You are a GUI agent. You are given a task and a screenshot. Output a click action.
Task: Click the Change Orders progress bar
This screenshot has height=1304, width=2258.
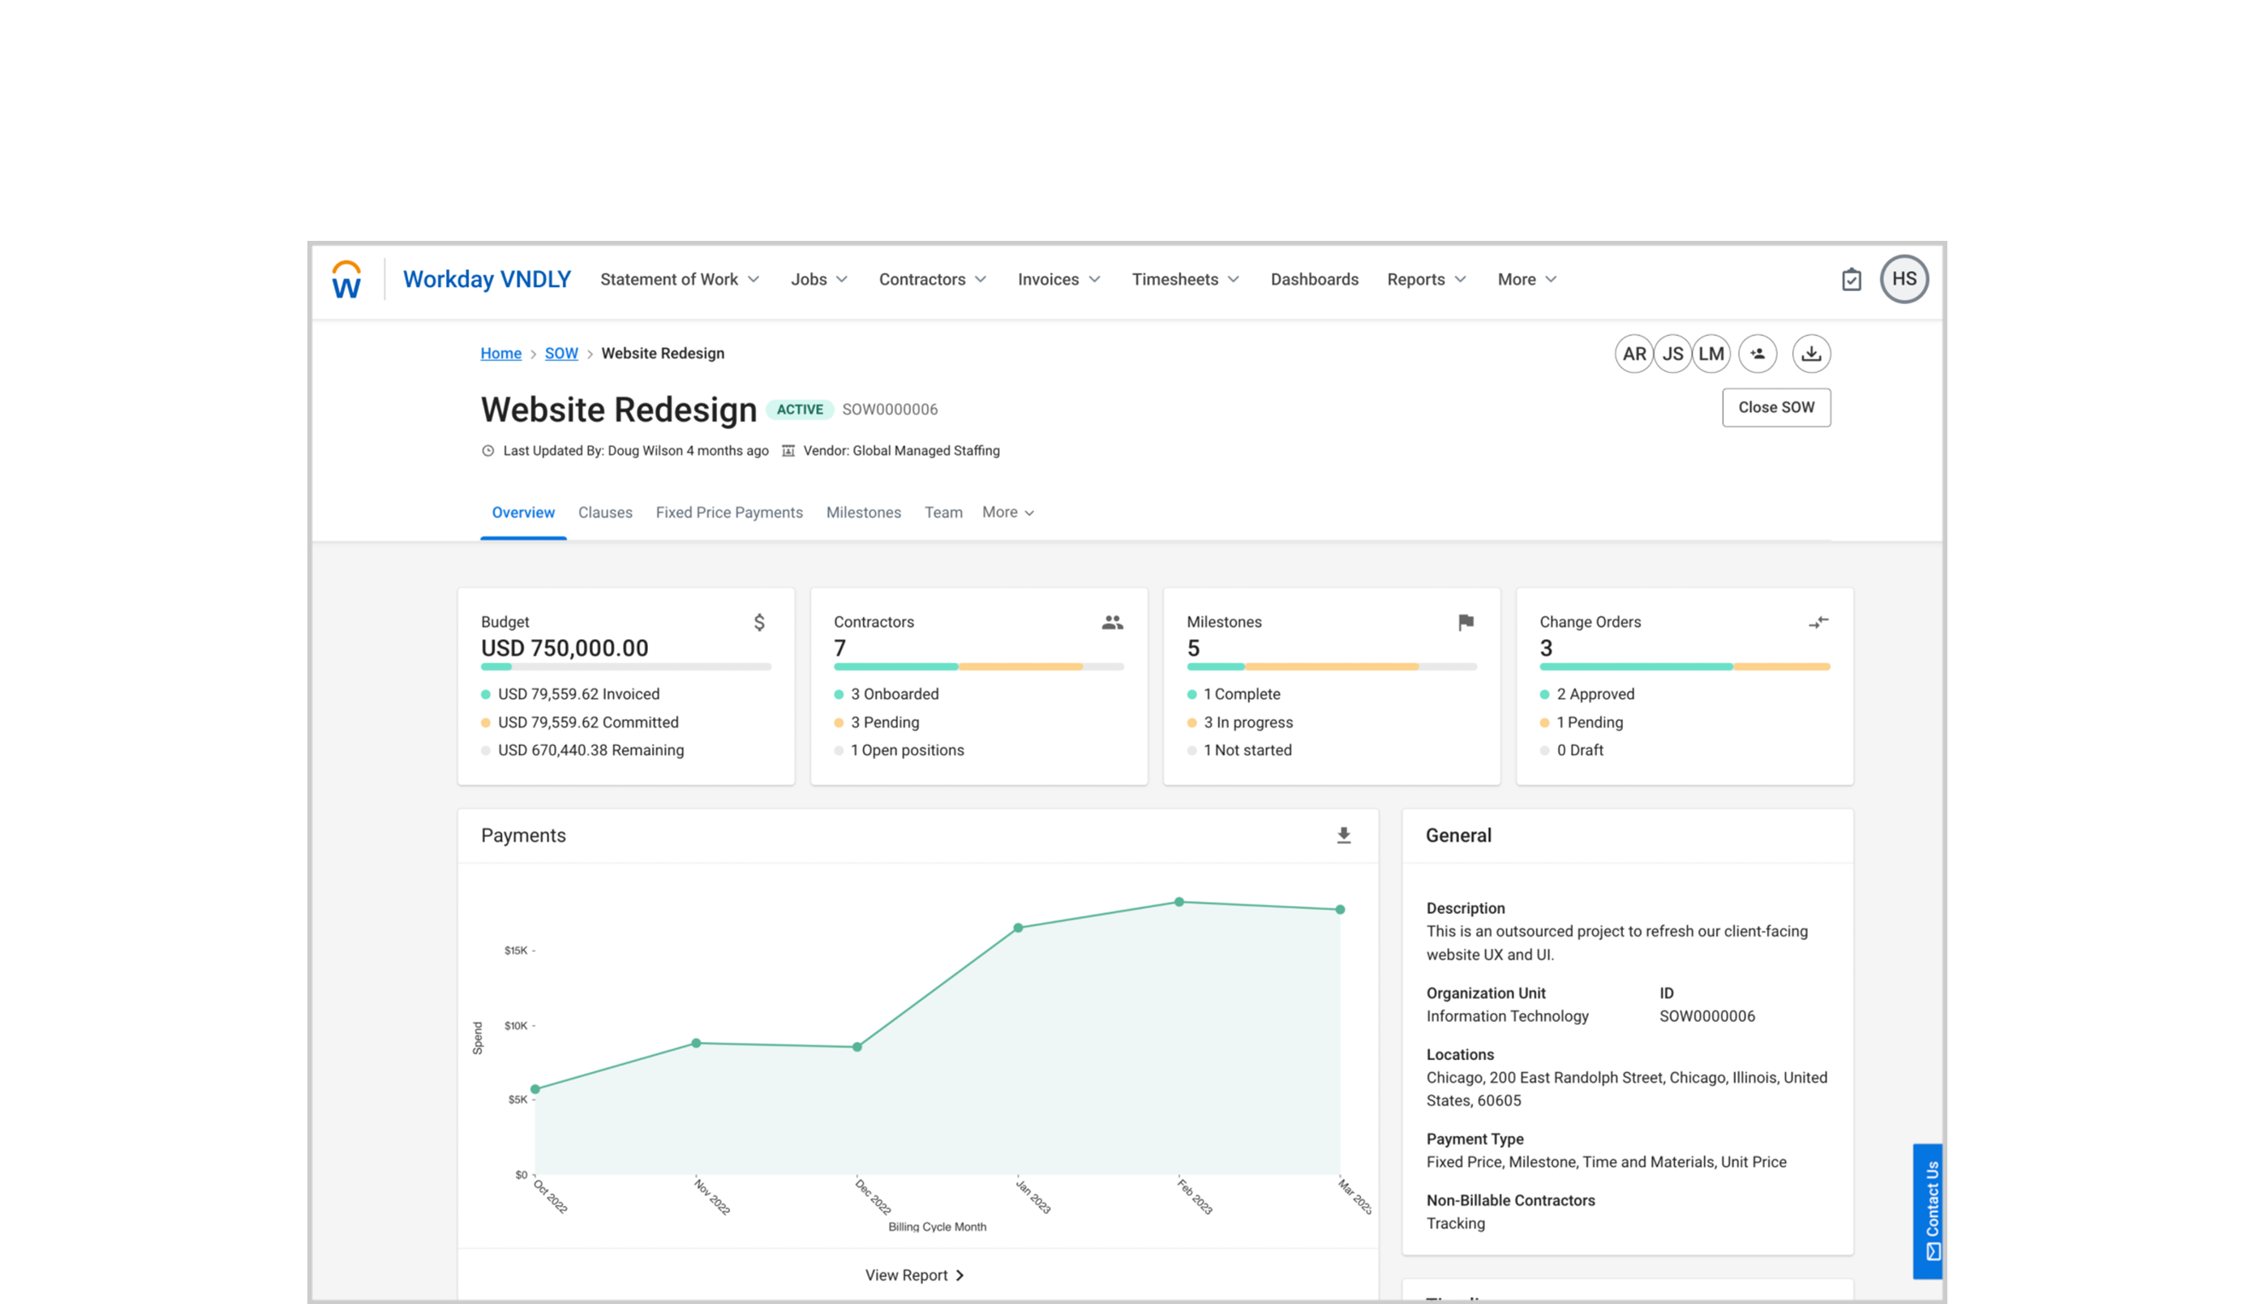point(1684,667)
